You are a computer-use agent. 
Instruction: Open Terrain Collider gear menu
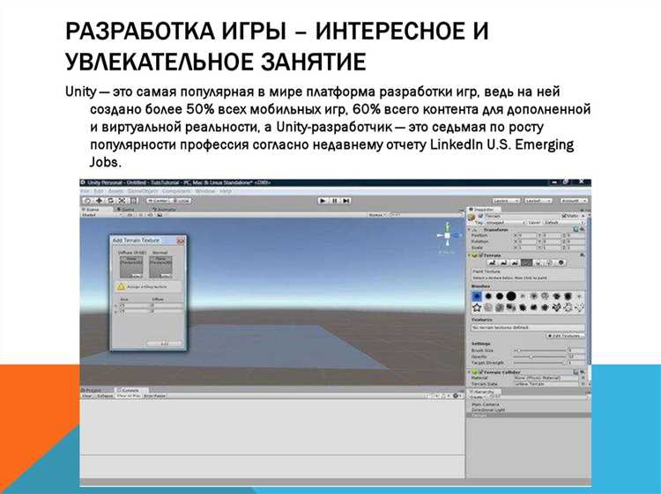[x=583, y=372]
